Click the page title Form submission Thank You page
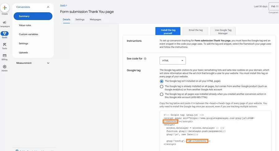 [87, 12]
